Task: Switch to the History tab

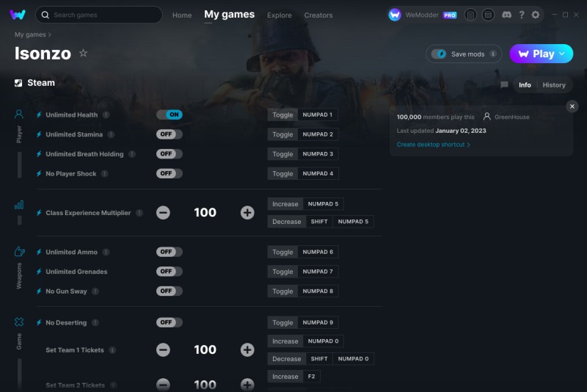Action: pos(554,85)
